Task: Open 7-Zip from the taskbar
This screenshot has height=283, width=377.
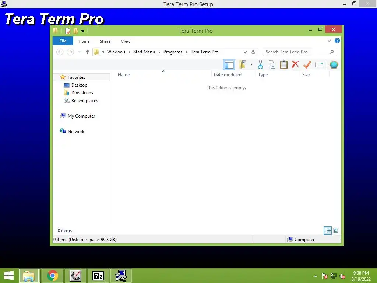Action: (x=98, y=276)
